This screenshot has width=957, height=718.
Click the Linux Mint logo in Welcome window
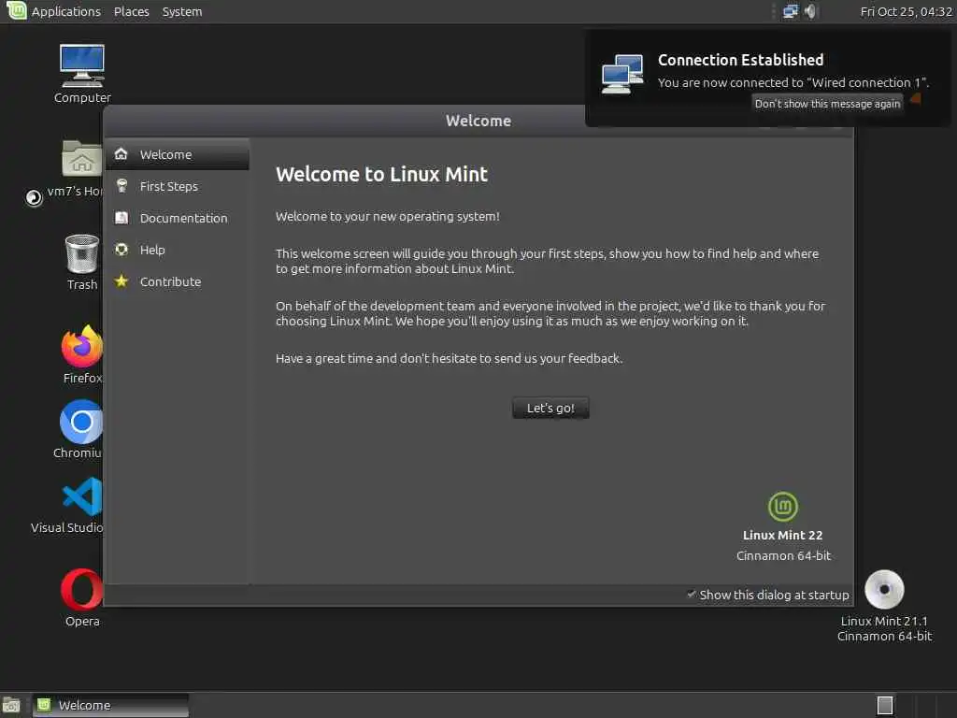pos(782,507)
